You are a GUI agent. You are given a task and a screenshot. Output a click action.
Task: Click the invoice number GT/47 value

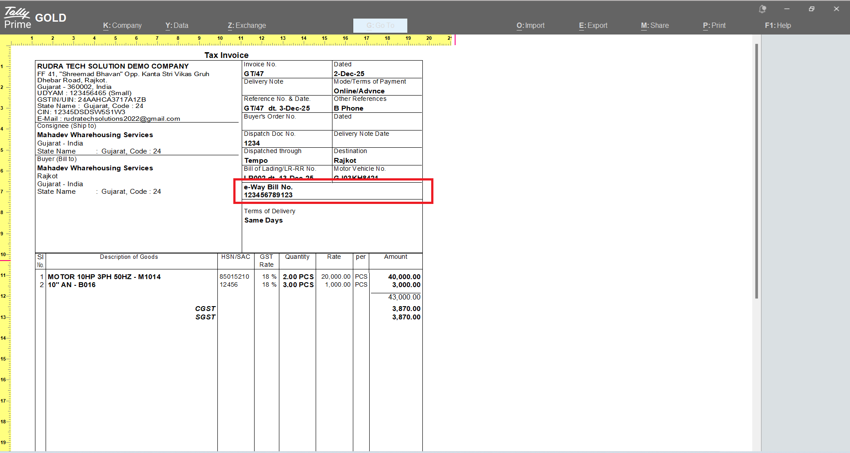pyautogui.click(x=254, y=74)
